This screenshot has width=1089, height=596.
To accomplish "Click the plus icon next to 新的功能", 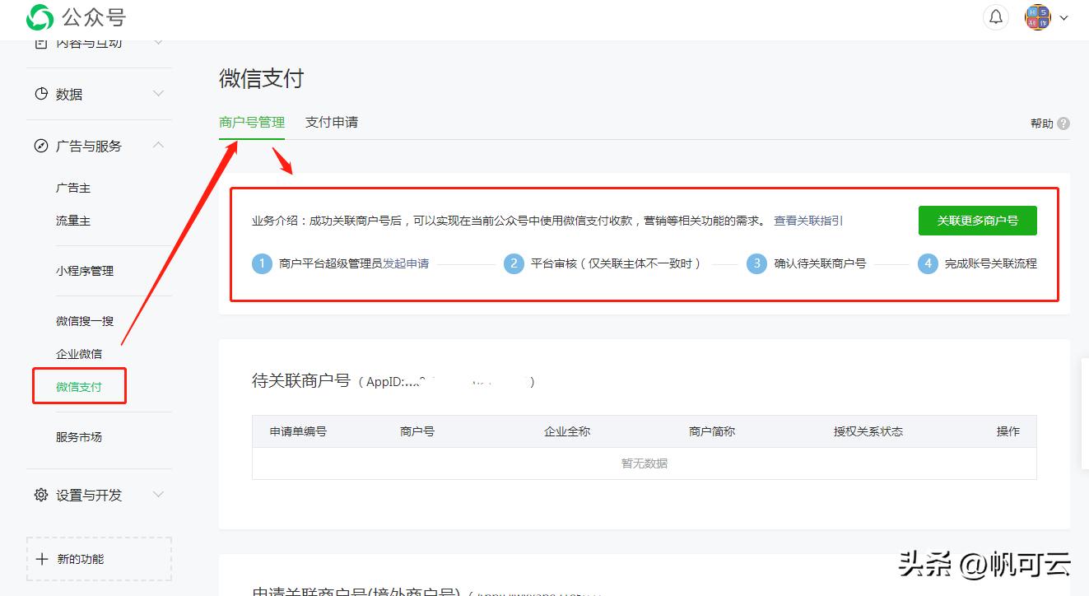I will [x=42, y=558].
